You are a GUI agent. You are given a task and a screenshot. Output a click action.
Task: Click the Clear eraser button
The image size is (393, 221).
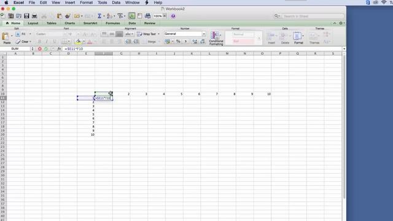coord(23,42)
